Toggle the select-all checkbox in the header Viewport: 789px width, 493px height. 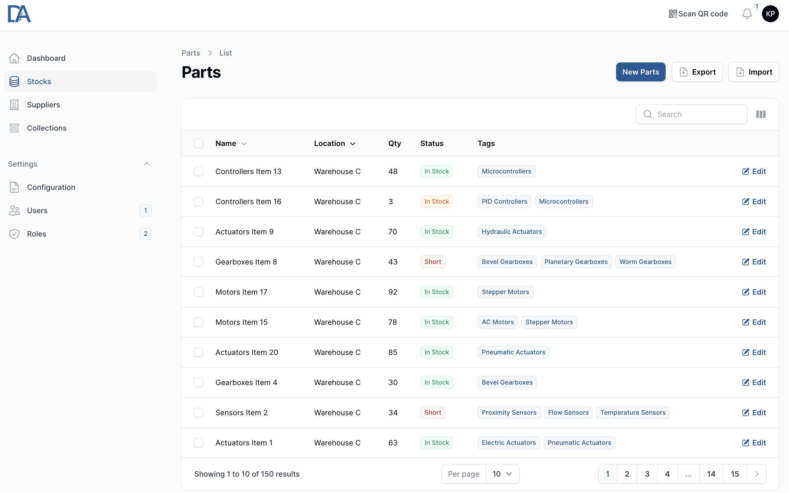point(199,143)
